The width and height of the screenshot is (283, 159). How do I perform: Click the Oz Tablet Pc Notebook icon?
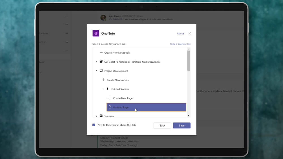(101, 62)
